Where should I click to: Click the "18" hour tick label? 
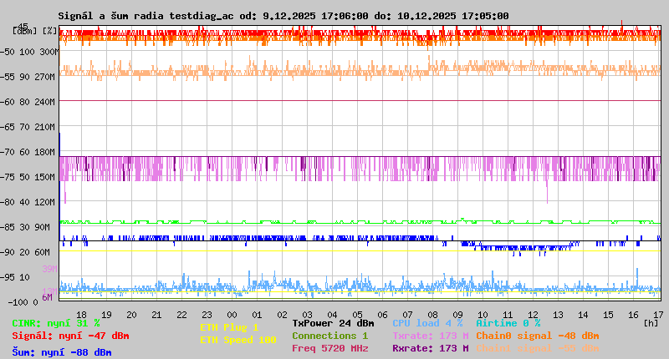(81, 315)
